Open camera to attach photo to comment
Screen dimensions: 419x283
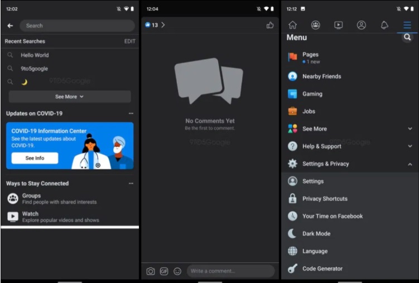click(151, 271)
